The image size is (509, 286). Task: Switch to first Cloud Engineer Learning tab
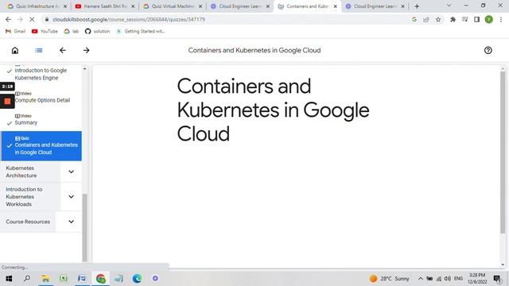240,6
